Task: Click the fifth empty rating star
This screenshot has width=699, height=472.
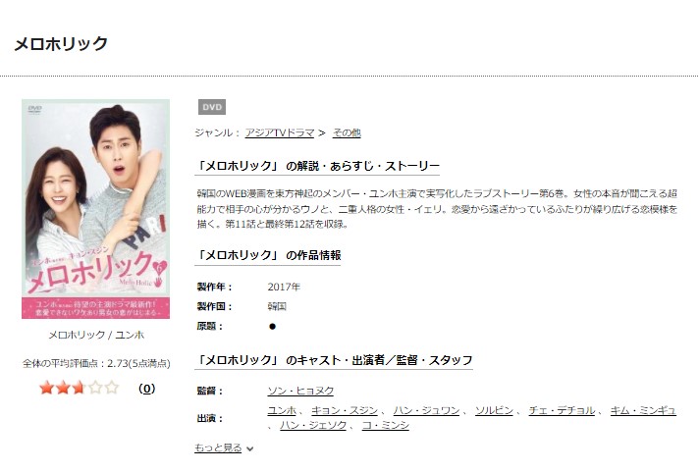Action: [112, 388]
